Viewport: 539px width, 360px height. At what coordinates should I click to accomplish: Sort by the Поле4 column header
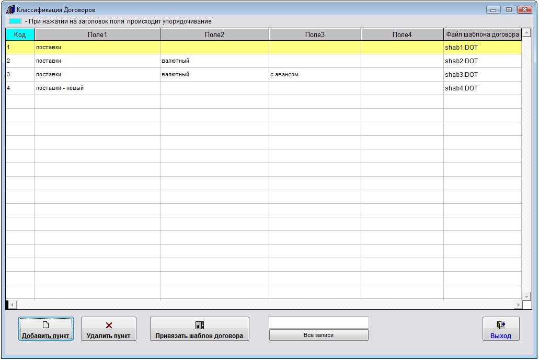click(x=402, y=34)
